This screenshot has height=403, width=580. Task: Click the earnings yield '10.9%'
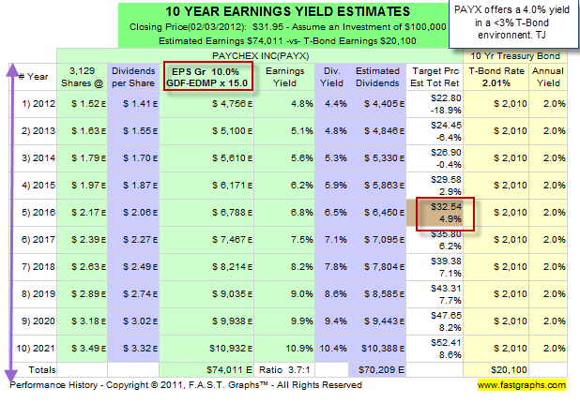(299, 349)
